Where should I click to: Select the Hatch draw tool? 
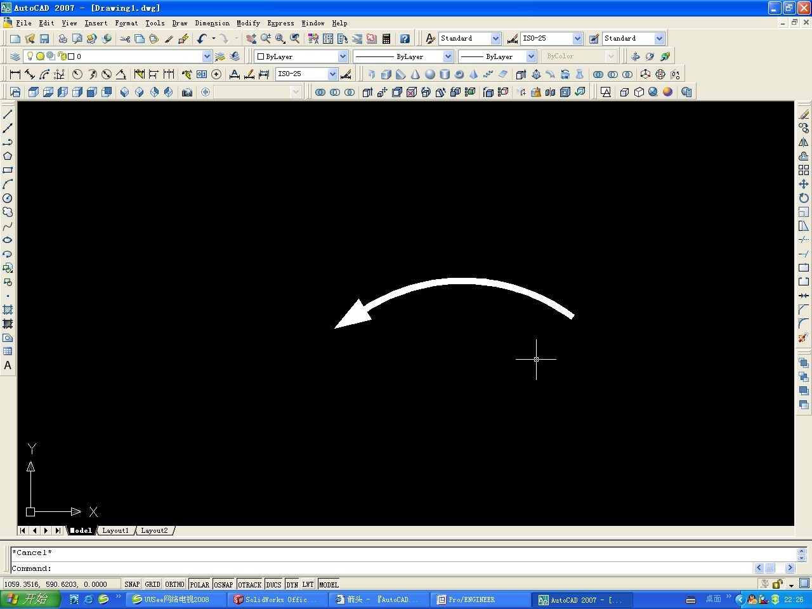pos(8,310)
